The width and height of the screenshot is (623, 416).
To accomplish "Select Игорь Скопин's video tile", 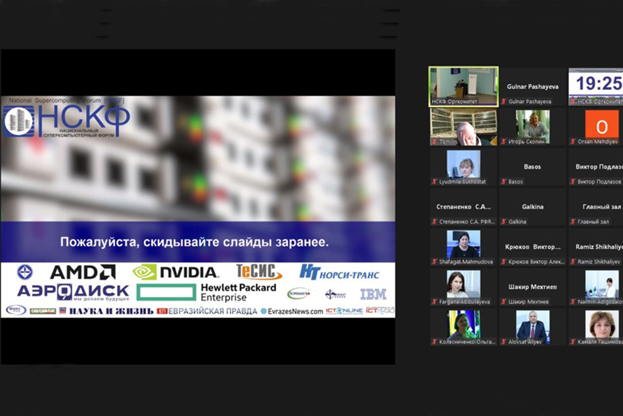I will [x=532, y=126].
